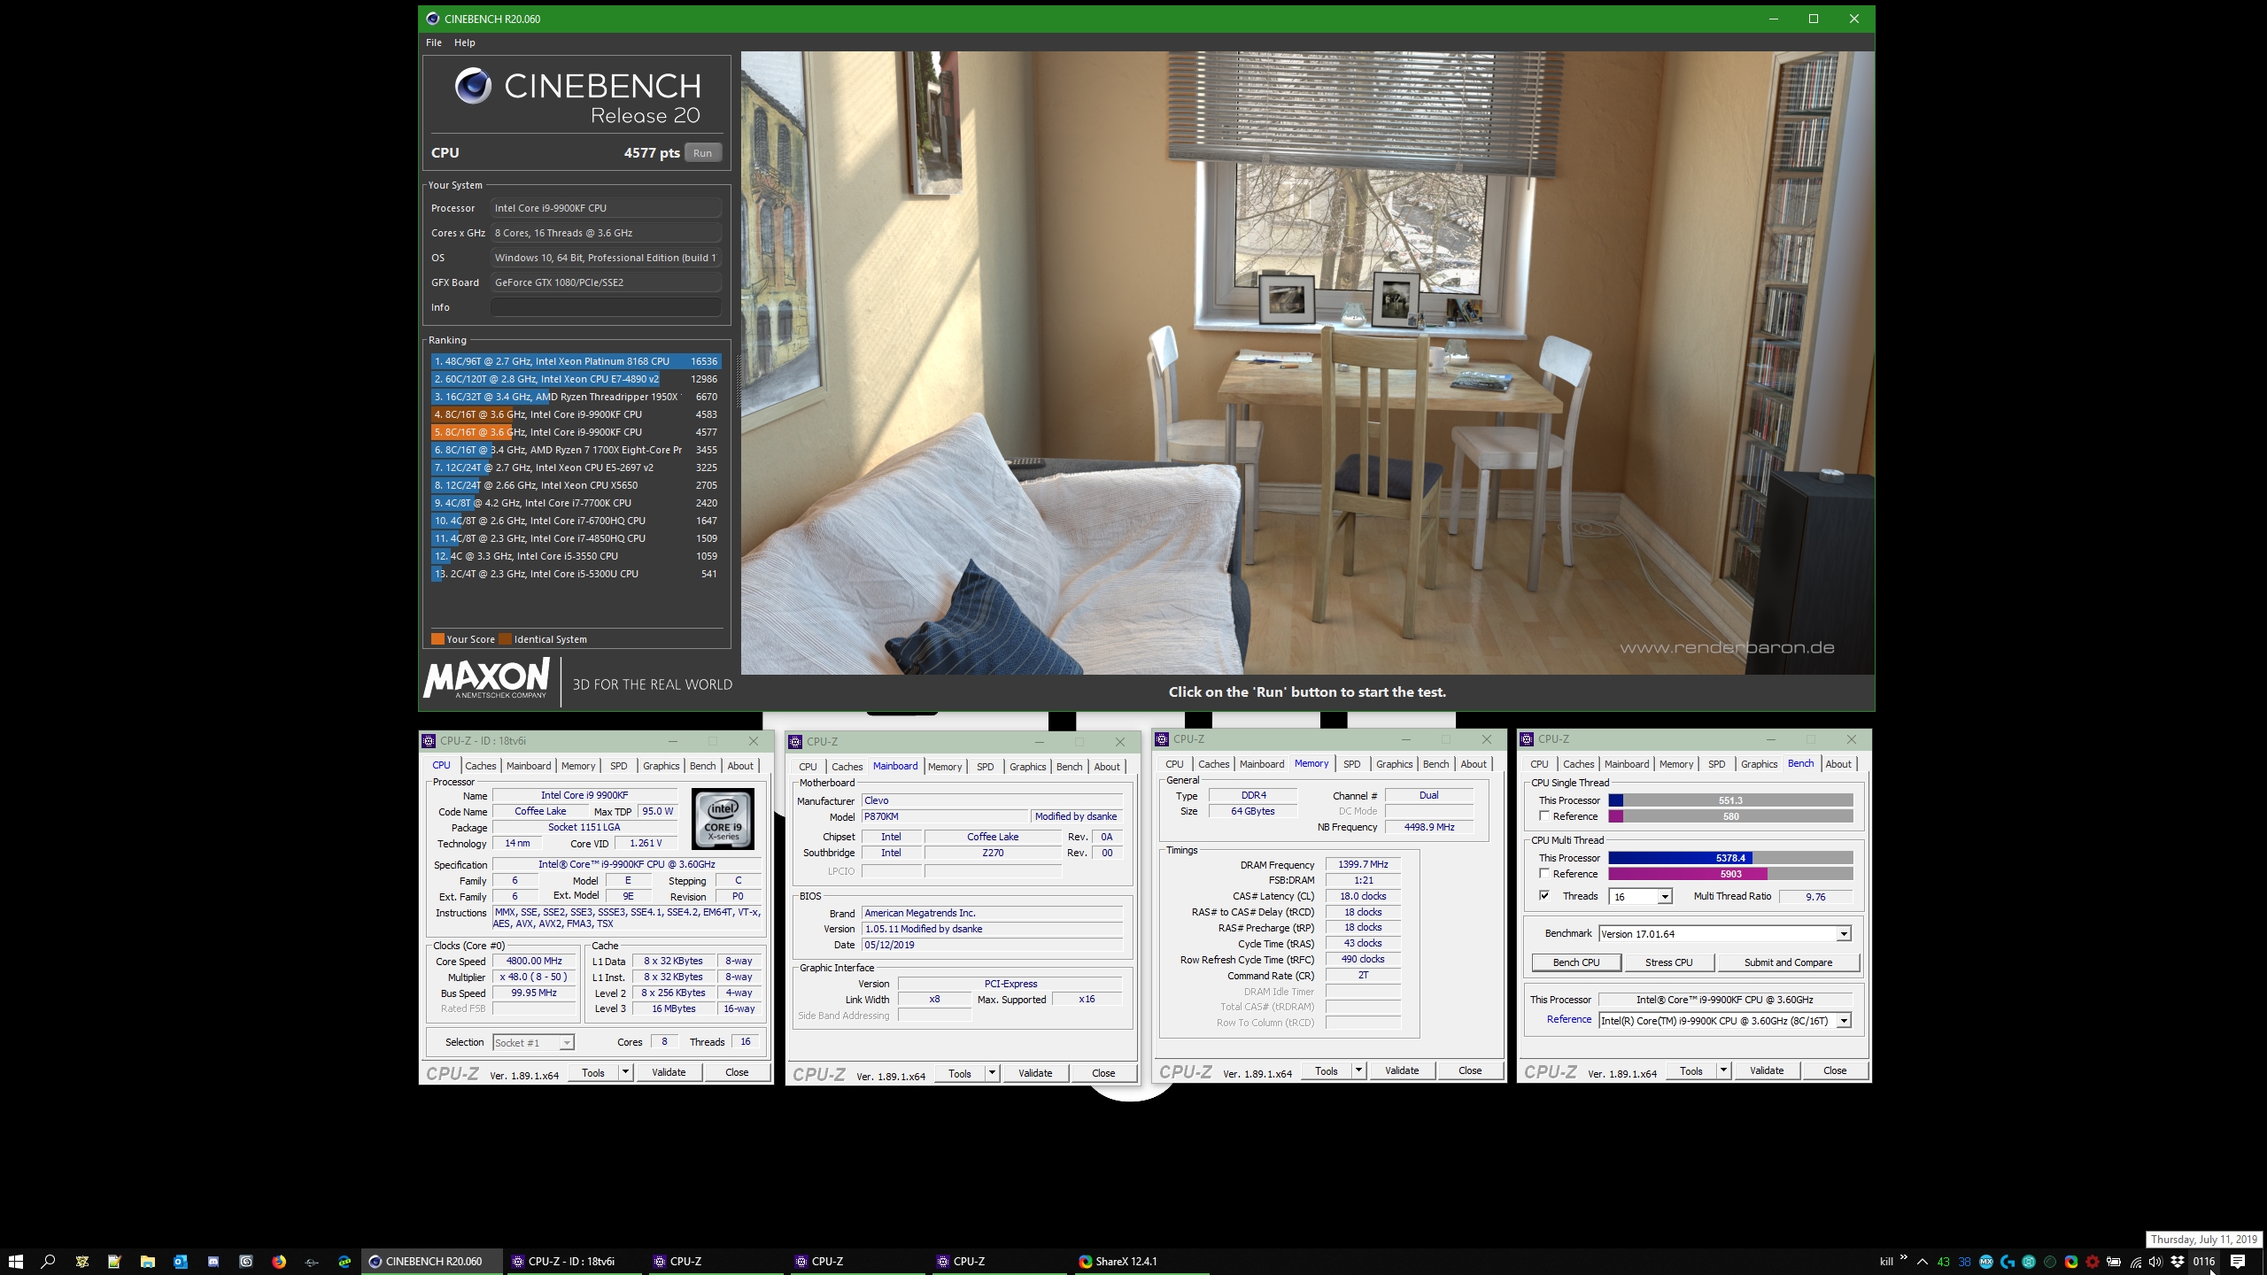Image resolution: width=2267 pixels, height=1275 pixels.
Task: Click the app icon of CPU-Z - ID : 18tv6i window
Action: coord(429,741)
